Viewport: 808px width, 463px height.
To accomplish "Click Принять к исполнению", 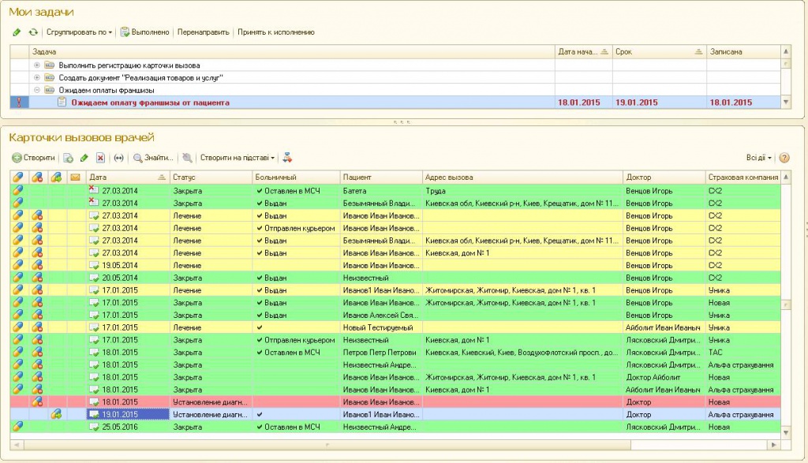I will 275,32.
